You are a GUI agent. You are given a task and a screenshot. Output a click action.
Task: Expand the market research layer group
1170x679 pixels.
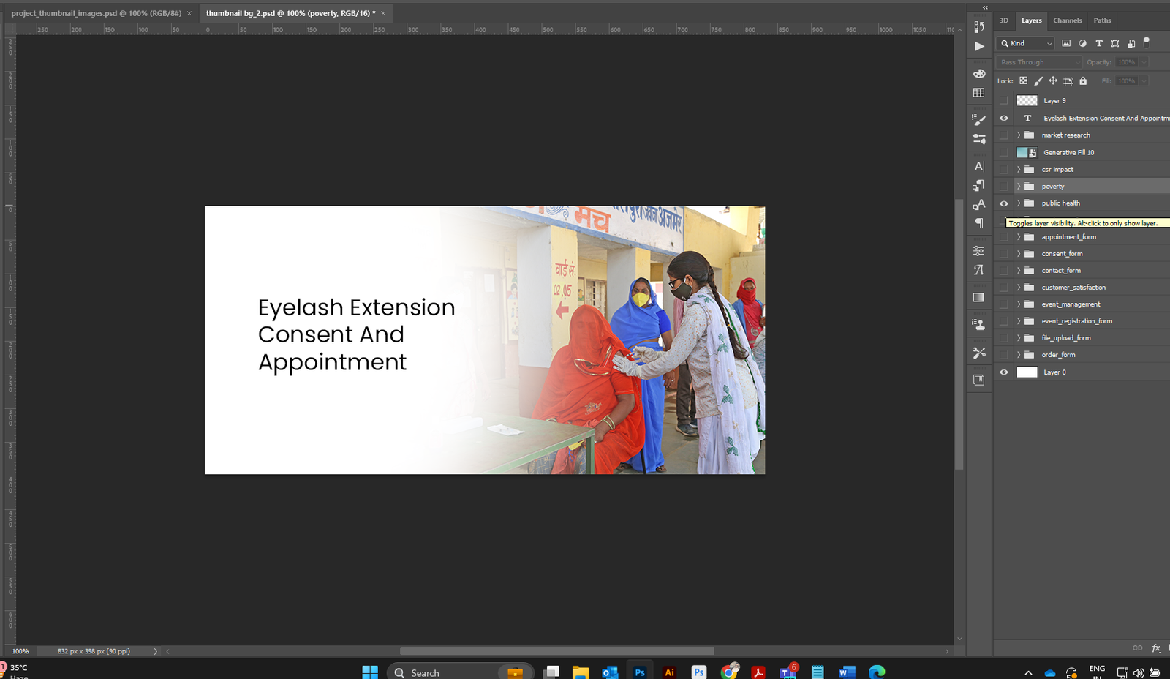(1018, 135)
